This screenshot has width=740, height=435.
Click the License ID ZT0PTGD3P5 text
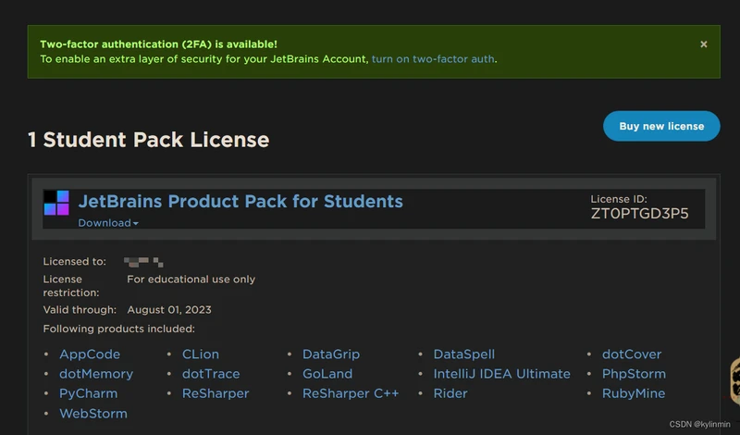(x=639, y=214)
